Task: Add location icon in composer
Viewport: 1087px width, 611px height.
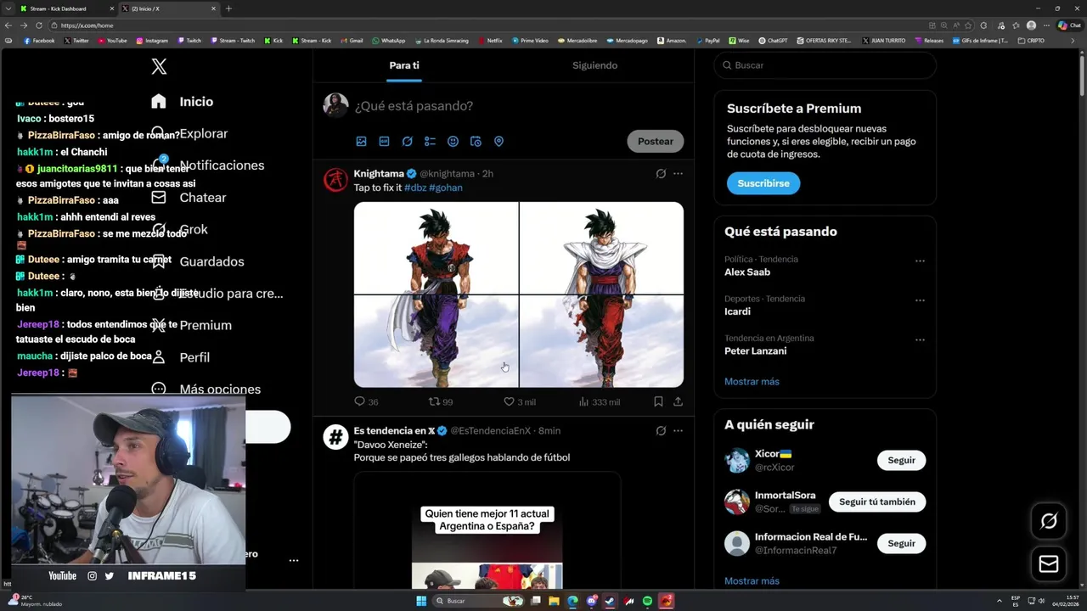Action: tap(498, 142)
